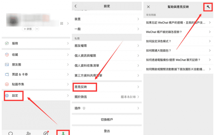
Task: Tap 登出 button
Action: point(107,131)
